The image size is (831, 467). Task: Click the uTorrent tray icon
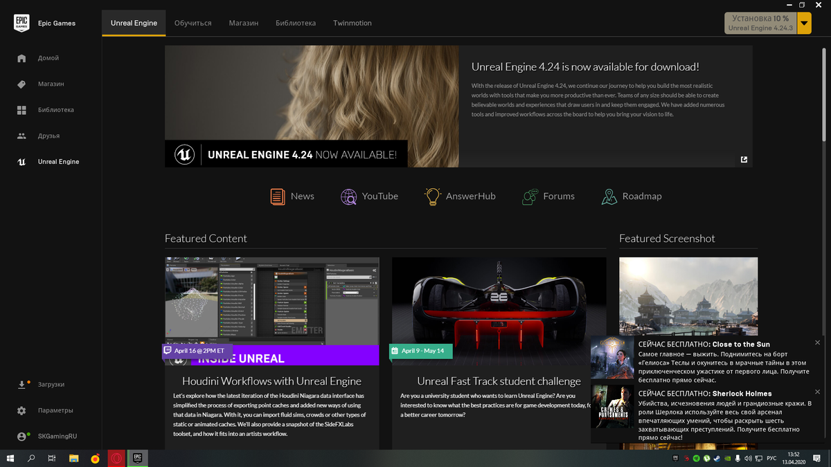[706, 459]
